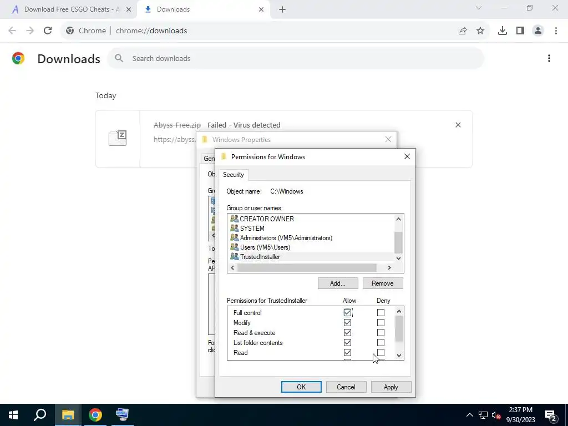
Task: Toggle Allow checkbox for Modify
Action: tap(347, 322)
